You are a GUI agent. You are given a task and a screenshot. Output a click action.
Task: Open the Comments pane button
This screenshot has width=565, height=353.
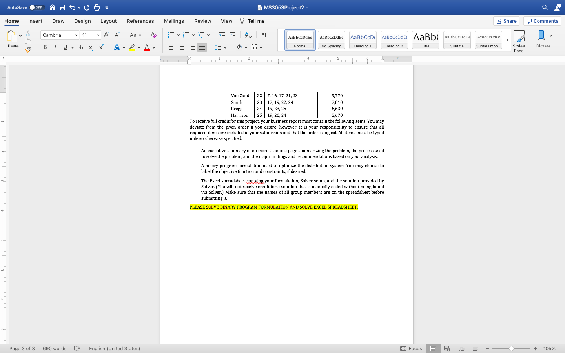(542, 21)
